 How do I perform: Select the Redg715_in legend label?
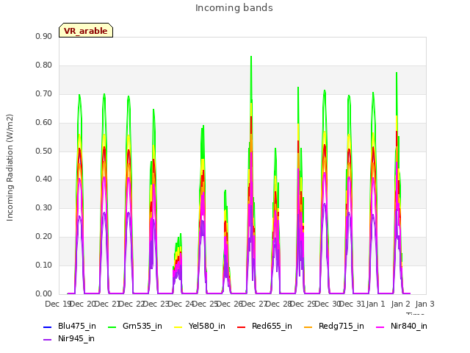tap(341, 327)
